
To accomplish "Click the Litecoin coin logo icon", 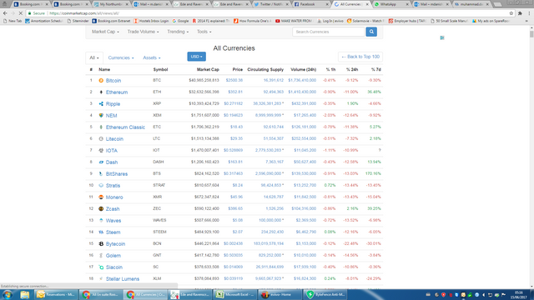I will pos(101,139).
